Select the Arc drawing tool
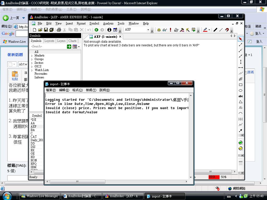 (x=241, y=113)
